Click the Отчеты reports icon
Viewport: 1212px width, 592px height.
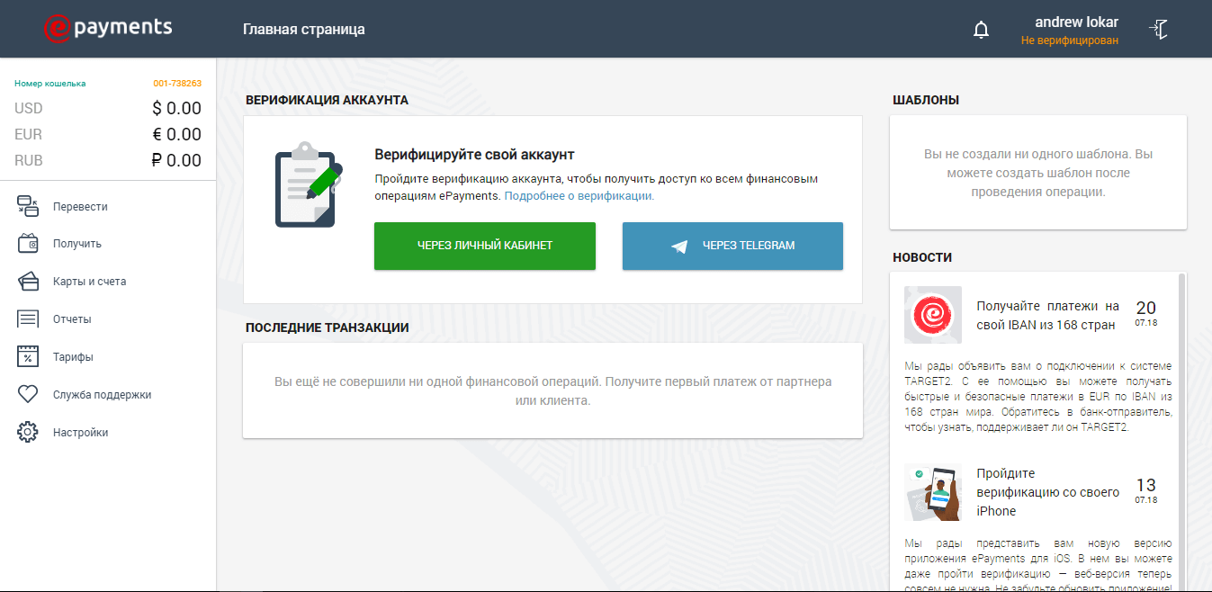[x=28, y=319]
